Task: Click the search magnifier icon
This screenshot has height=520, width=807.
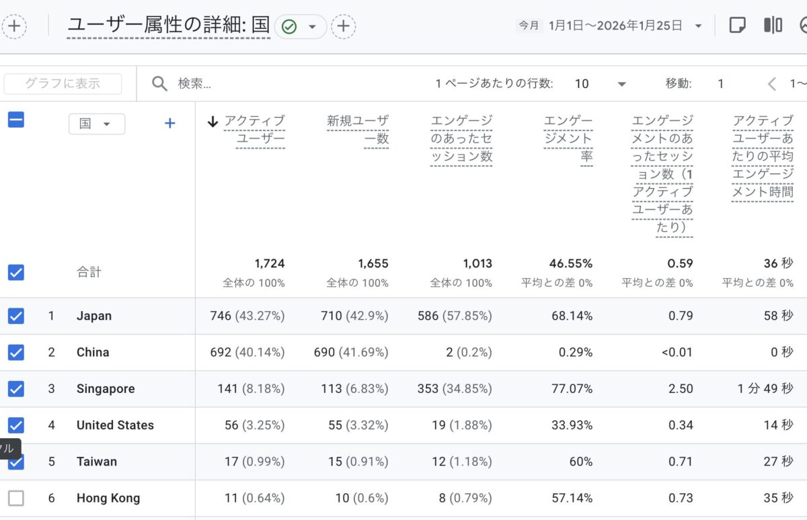Action: click(x=159, y=83)
